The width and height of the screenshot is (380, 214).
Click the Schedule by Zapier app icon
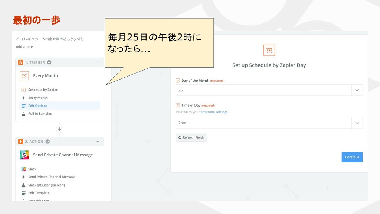pyautogui.click(x=23, y=90)
